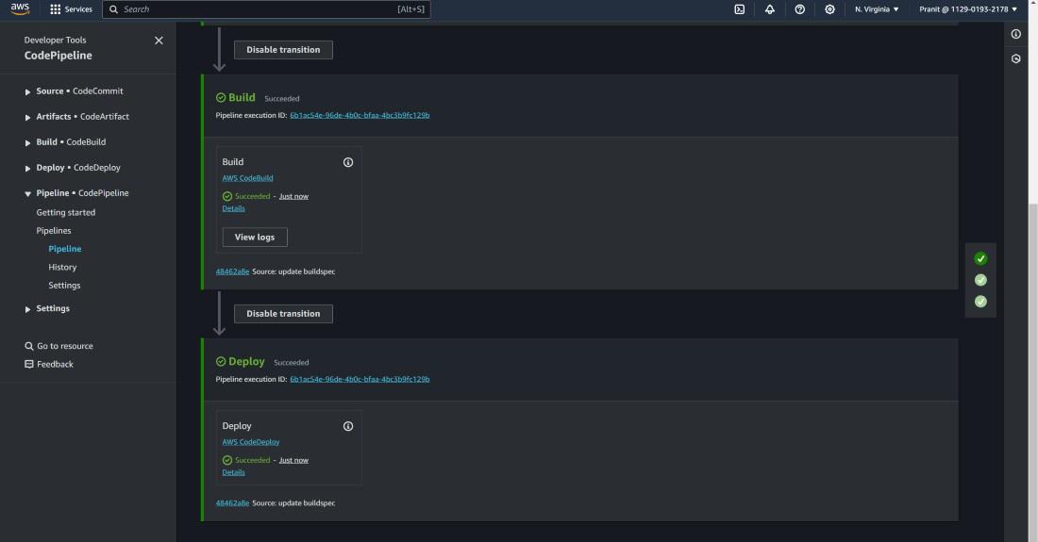Click Just now in the Deploy action

point(293,460)
